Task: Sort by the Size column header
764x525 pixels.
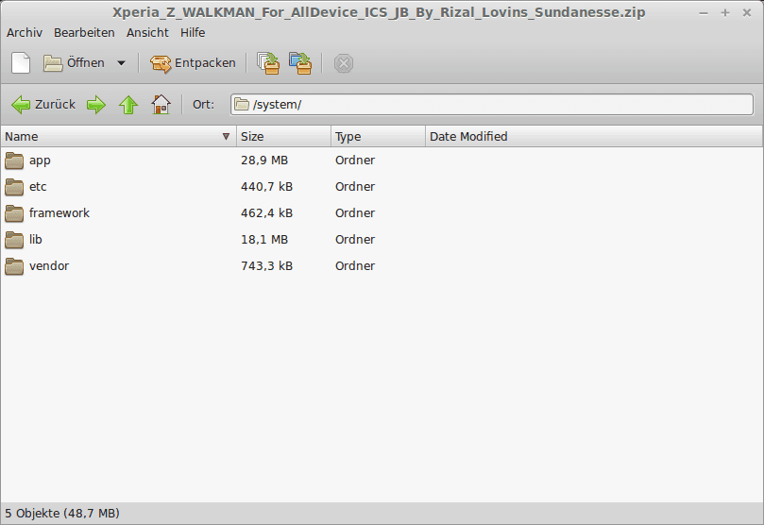Action: pos(283,136)
